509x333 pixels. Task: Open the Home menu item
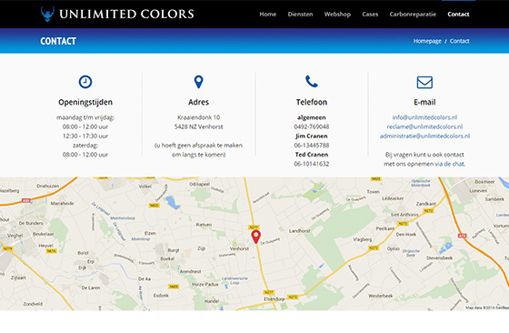click(268, 15)
